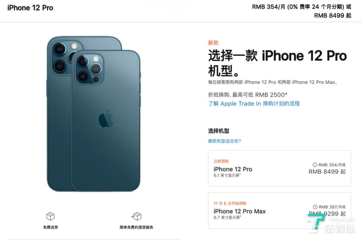This screenshot has width=362, height=240.
Task: Click iPhone 12 Pro title in header
Action: pos(30,8)
